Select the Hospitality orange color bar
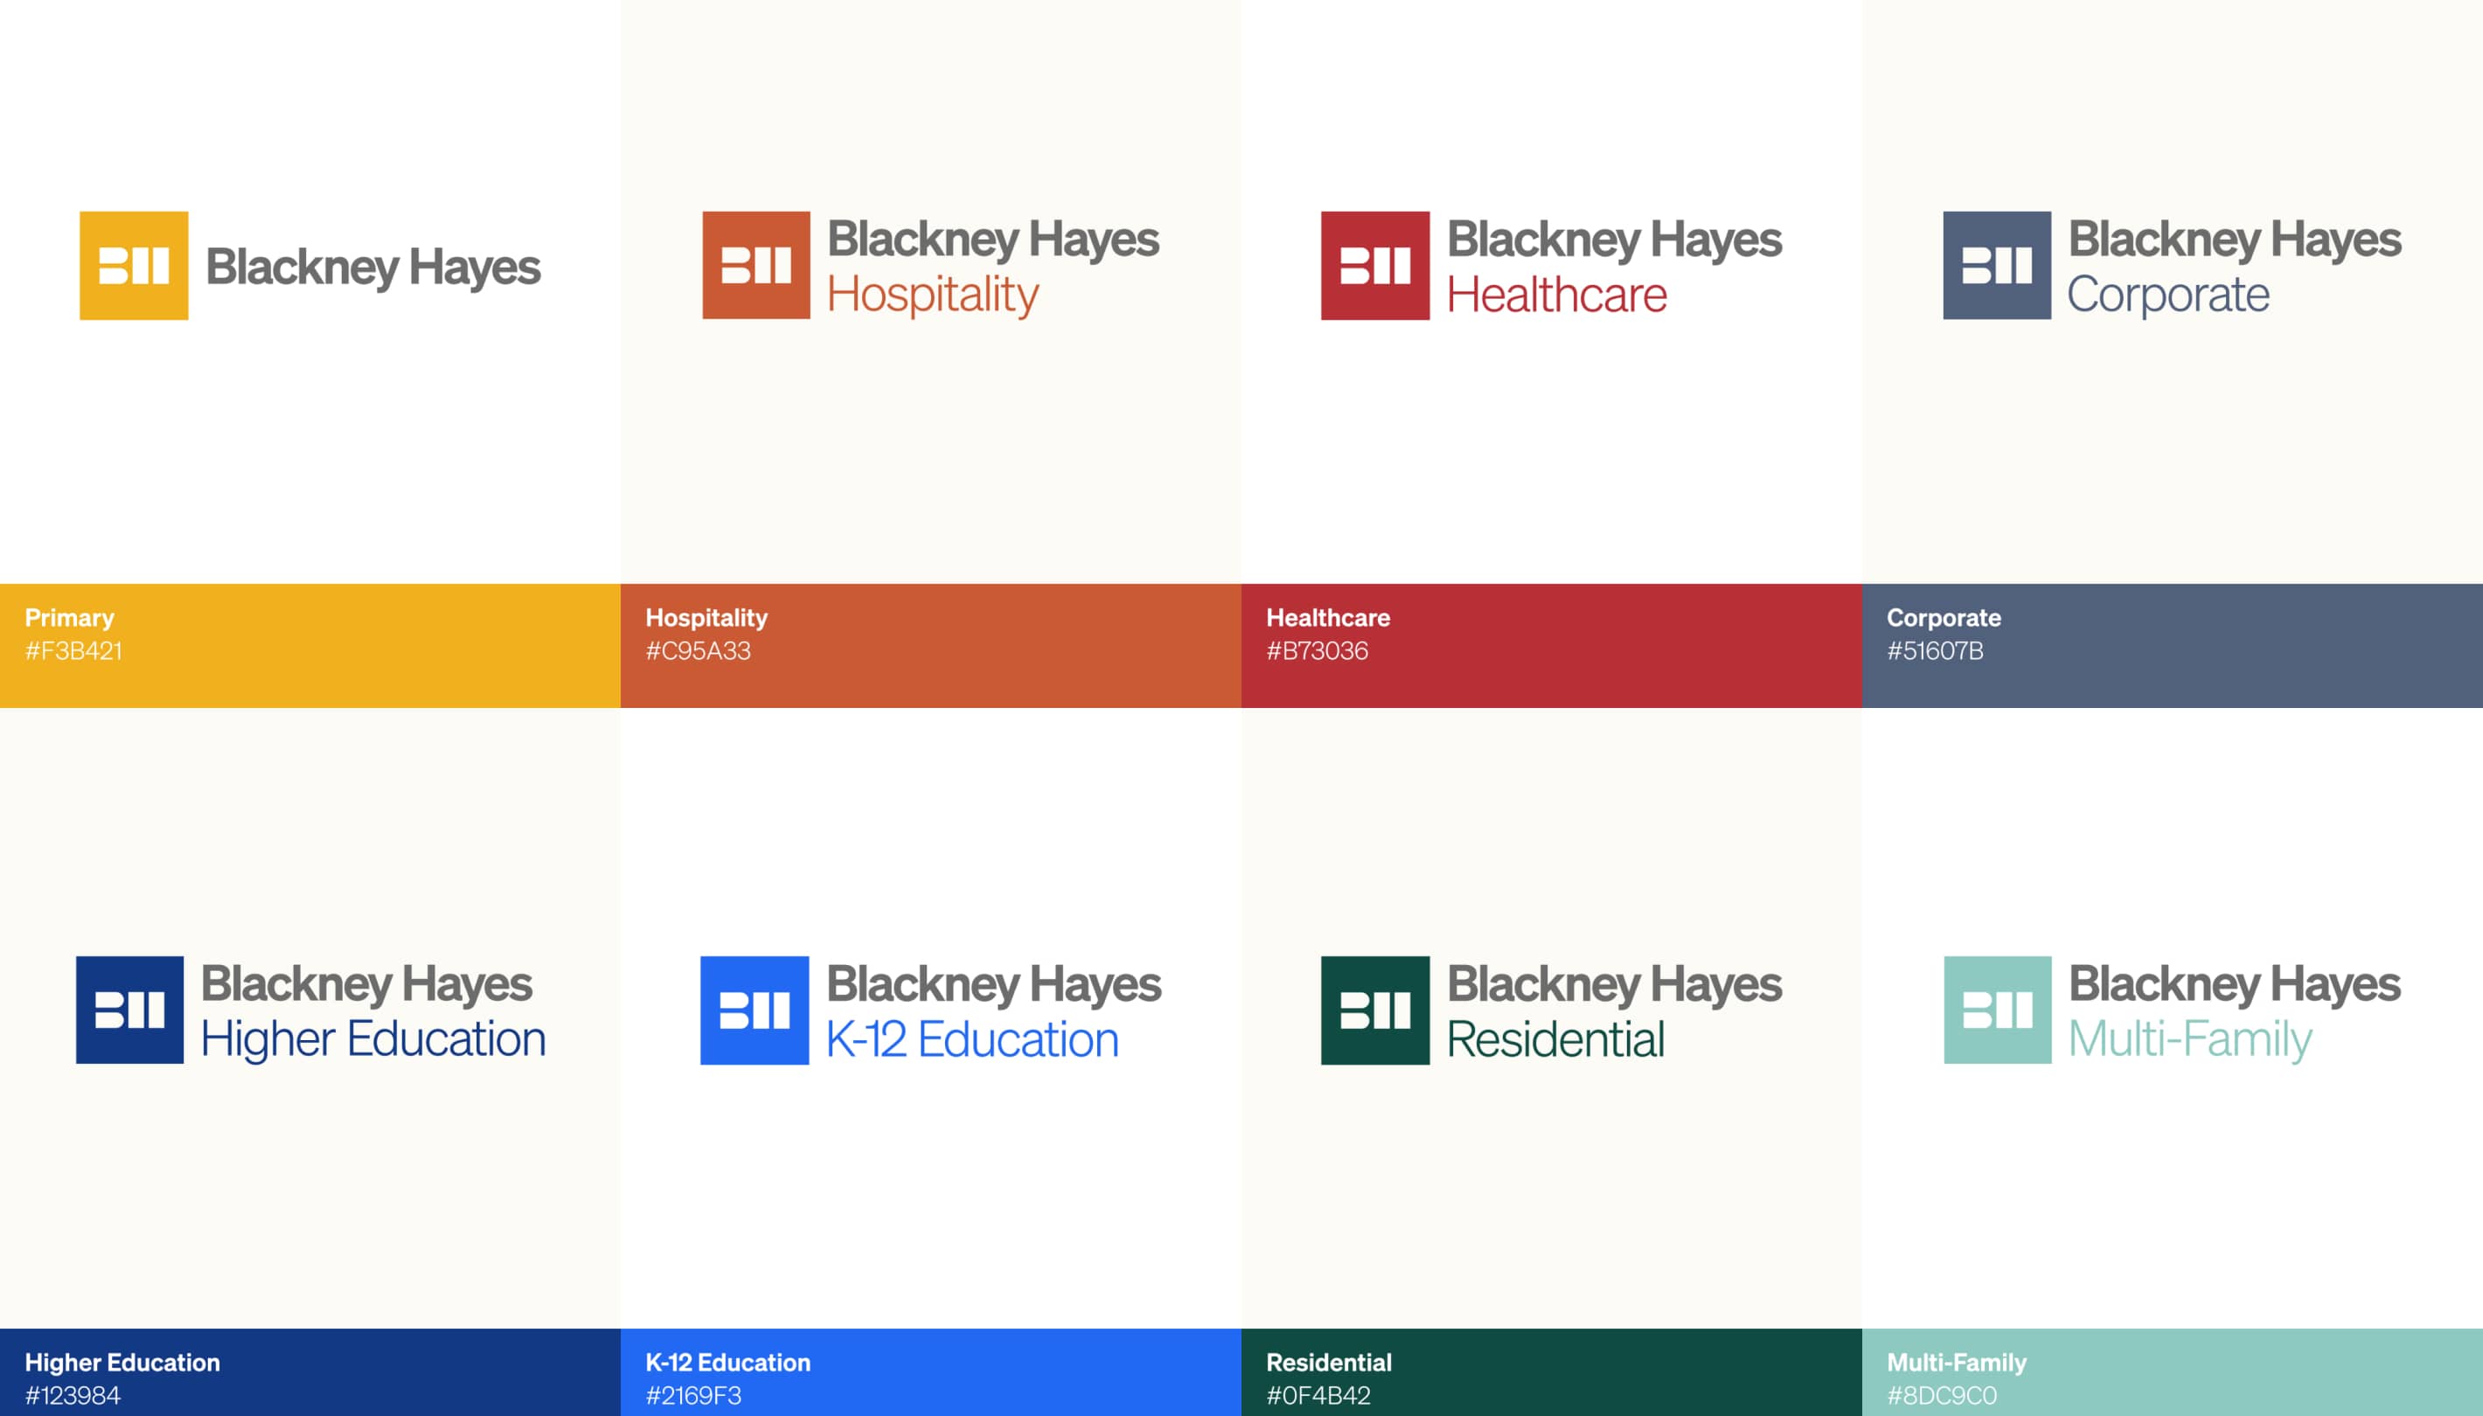 931,646
